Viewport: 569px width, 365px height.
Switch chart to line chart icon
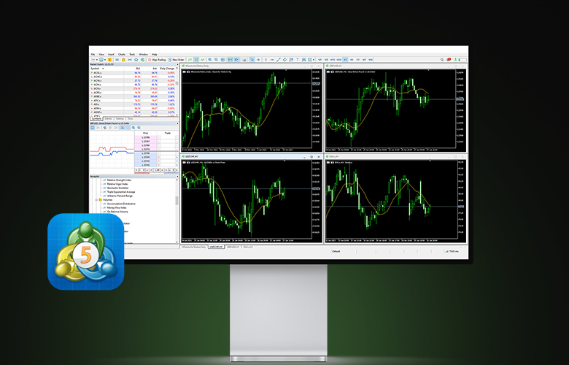point(203,60)
